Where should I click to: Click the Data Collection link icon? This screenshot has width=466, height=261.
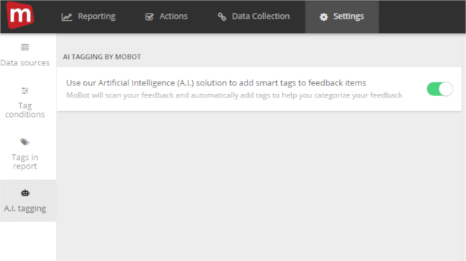(222, 16)
